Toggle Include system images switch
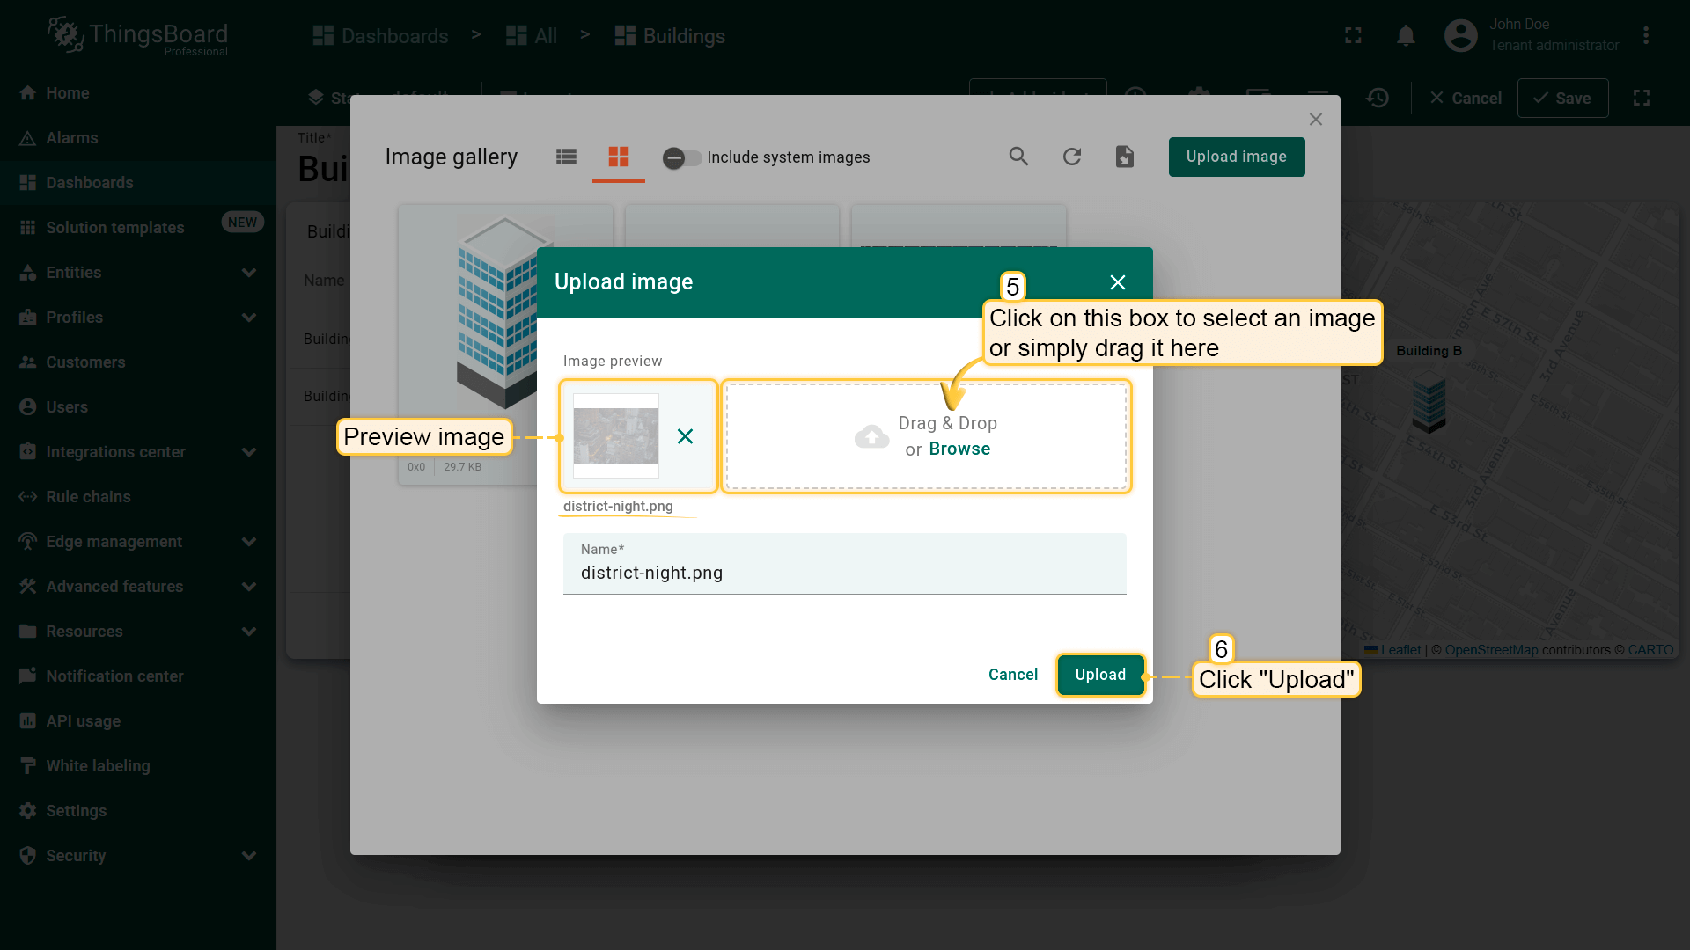The width and height of the screenshot is (1690, 950). click(x=681, y=157)
